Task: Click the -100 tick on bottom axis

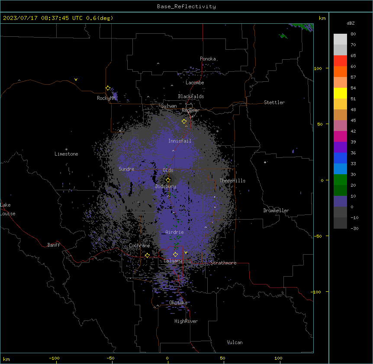Action: point(55,358)
